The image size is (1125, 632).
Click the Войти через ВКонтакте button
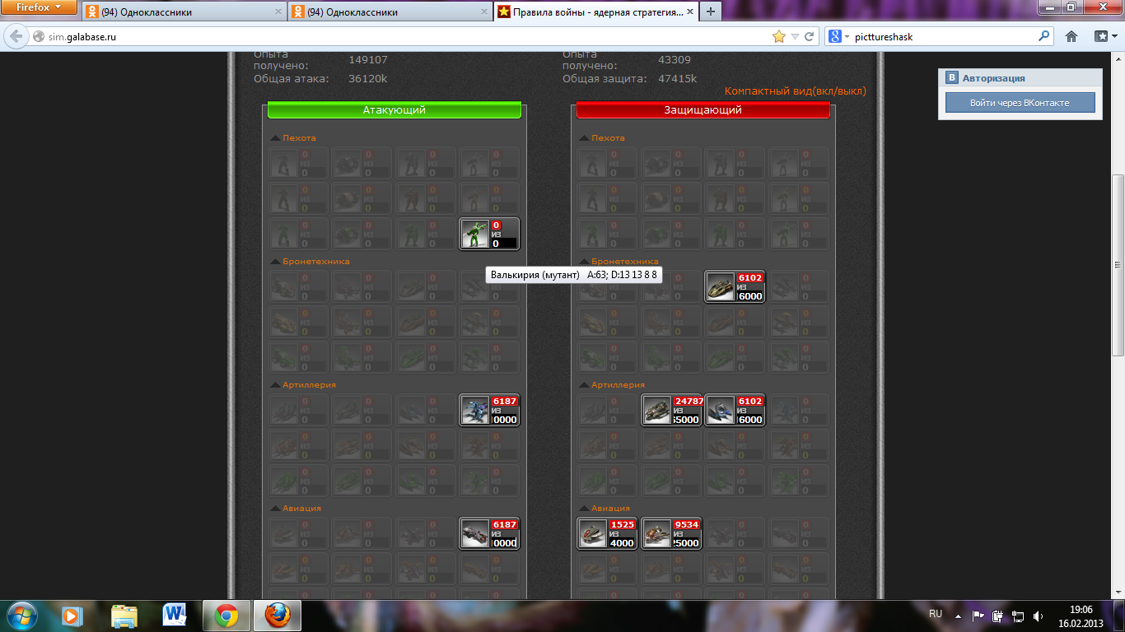click(x=1020, y=103)
